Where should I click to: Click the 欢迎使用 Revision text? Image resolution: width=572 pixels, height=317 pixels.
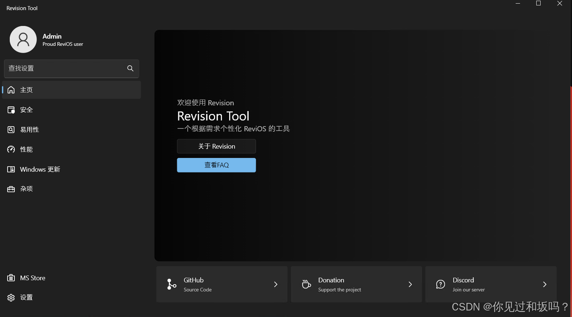(x=206, y=103)
